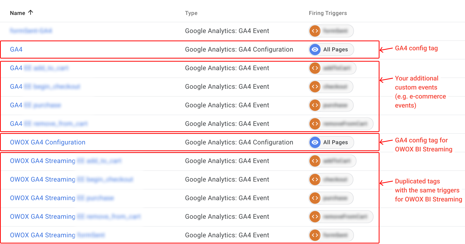Sort by the Firing Triggers column header
This screenshot has width=465, height=244.
click(x=328, y=13)
